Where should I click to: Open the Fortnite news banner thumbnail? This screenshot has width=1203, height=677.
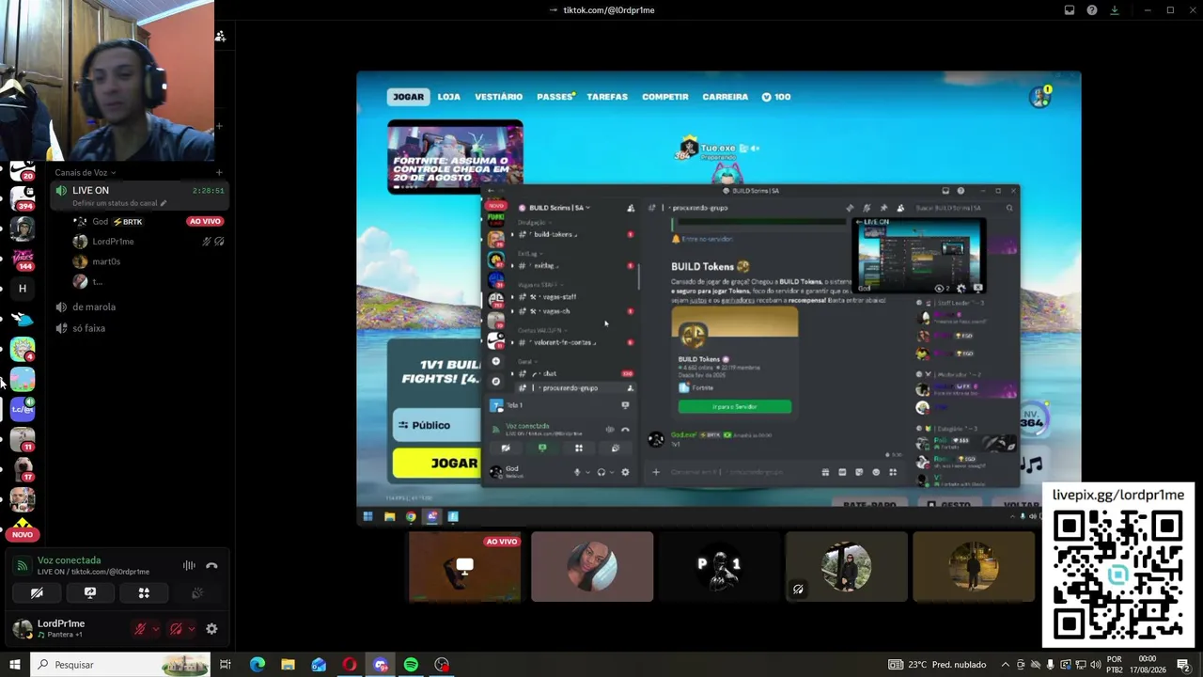pos(455,157)
